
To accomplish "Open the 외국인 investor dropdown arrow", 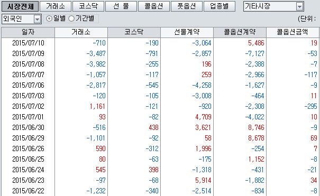I will pos(37,20).
